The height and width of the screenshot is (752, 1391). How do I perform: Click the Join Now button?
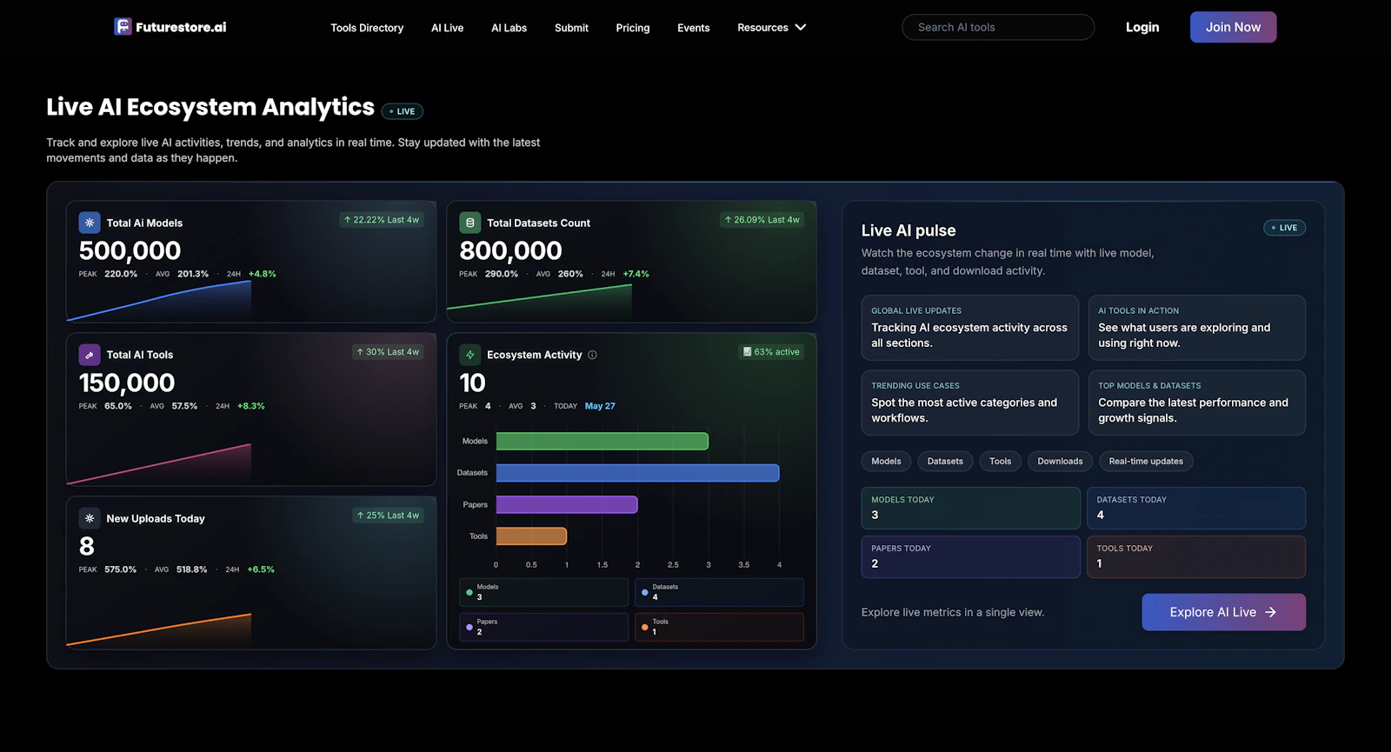pos(1233,27)
